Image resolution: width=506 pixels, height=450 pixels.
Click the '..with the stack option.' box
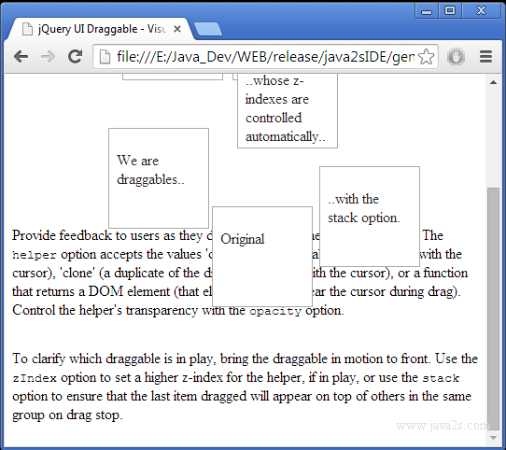coord(370,217)
